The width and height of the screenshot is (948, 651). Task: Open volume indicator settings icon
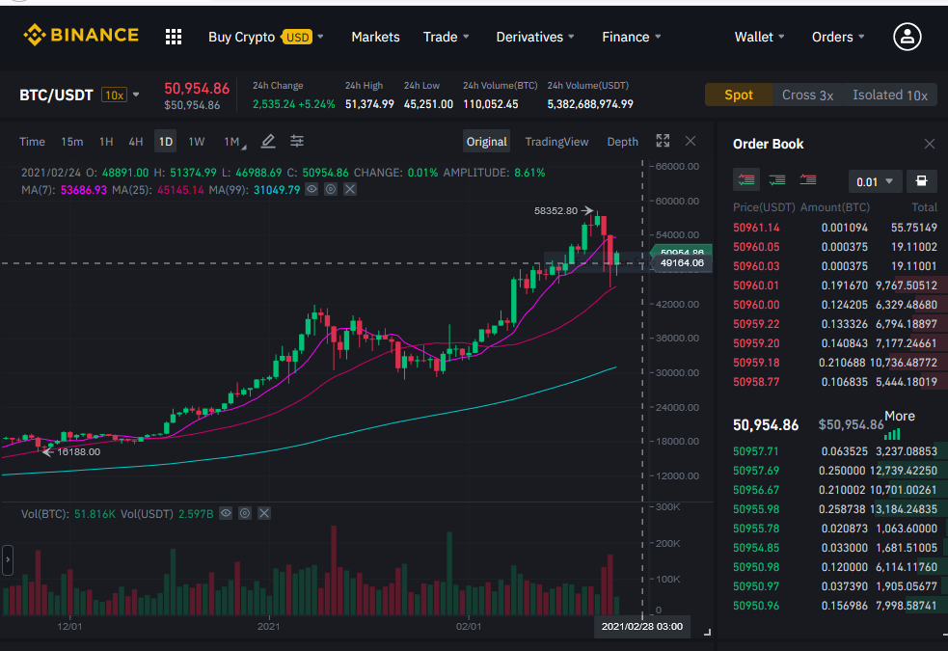245,513
